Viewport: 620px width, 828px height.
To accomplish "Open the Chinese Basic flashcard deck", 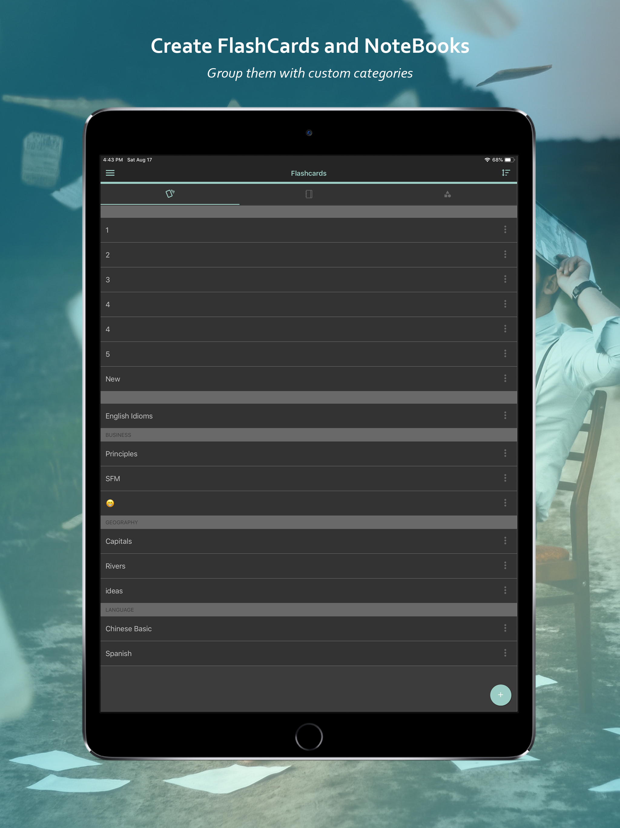I will pos(129,629).
